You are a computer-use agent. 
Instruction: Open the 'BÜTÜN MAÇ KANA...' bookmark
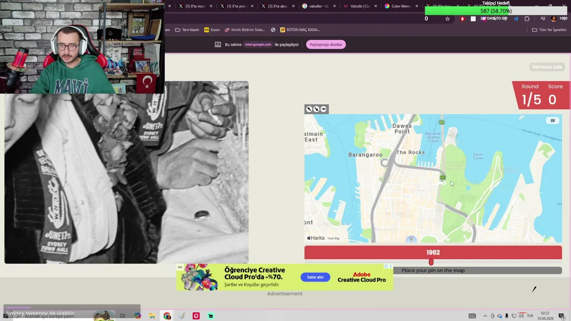pyautogui.click(x=300, y=30)
